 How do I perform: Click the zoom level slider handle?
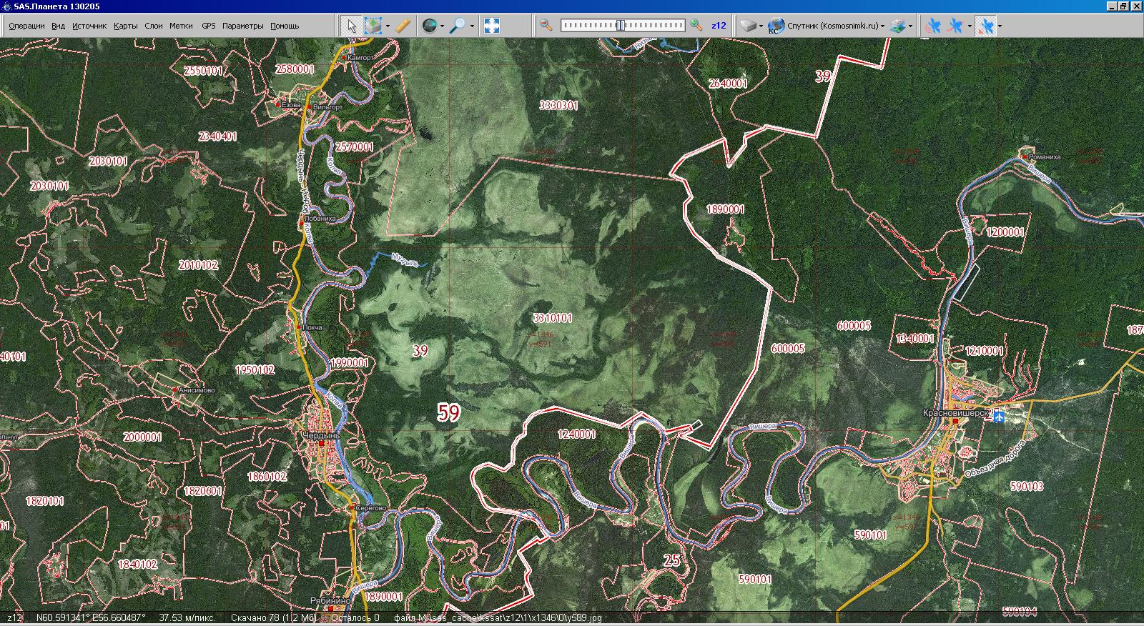pyautogui.click(x=621, y=26)
